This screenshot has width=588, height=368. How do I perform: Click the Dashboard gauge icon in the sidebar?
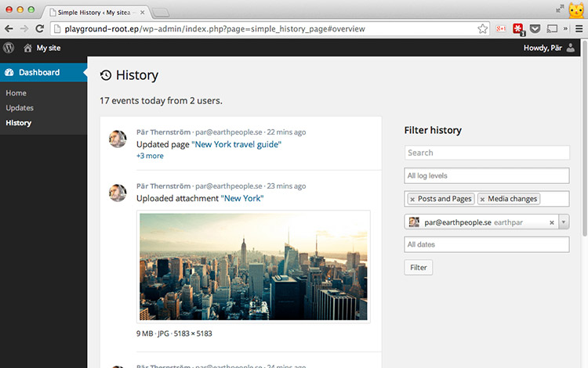tap(9, 72)
